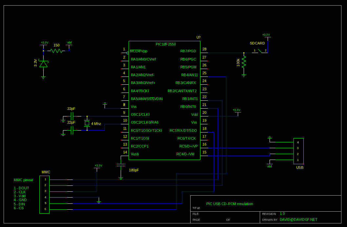
Task: Click the FILE: field in title block
Action: [x=196, y=214]
